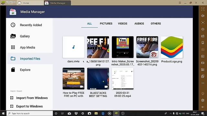Switch to the OTHERS tab
Image resolution: width=207 pixels, height=116 pixels.
click(x=156, y=24)
